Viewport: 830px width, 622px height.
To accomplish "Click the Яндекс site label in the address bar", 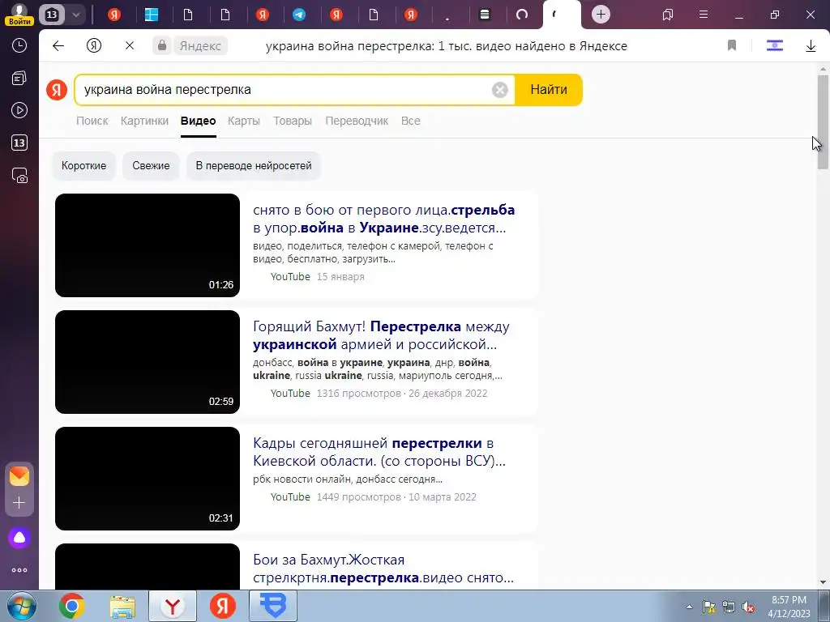I will pos(200,46).
